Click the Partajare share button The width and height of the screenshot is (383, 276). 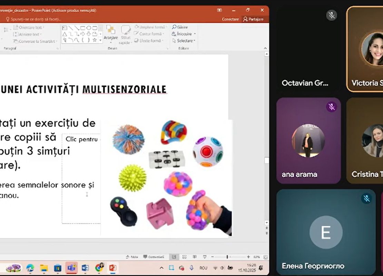(x=253, y=19)
